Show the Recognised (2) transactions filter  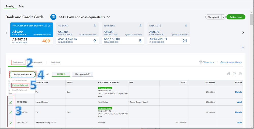83,74
